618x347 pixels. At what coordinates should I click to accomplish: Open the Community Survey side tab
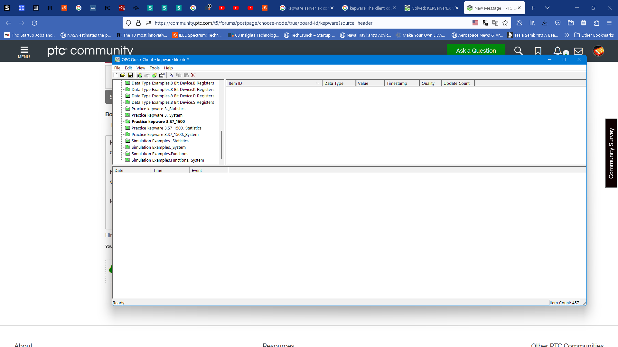611,153
